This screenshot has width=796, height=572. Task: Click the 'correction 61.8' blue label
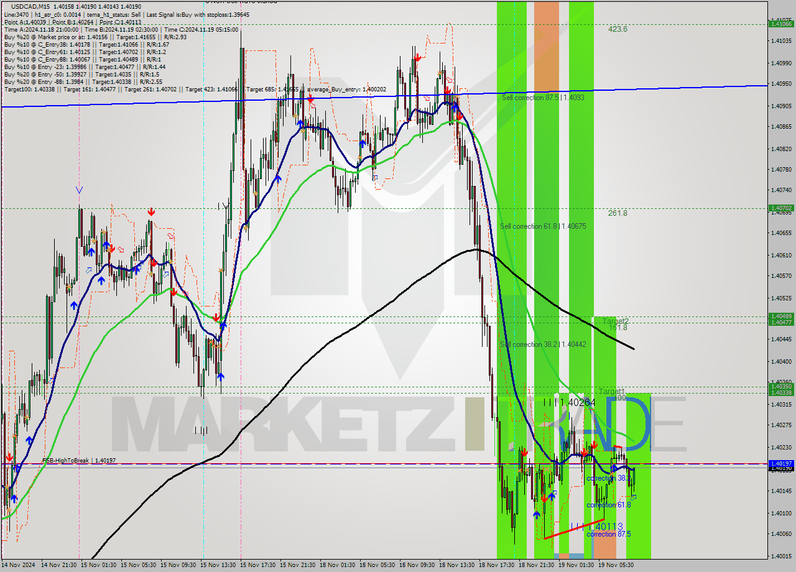pyautogui.click(x=608, y=505)
